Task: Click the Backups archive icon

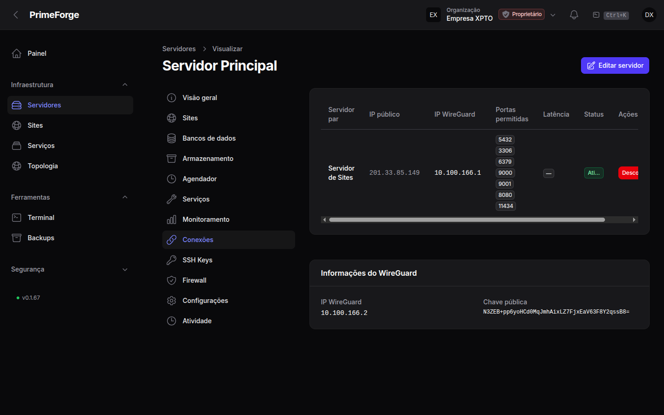Action: click(17, 238)
